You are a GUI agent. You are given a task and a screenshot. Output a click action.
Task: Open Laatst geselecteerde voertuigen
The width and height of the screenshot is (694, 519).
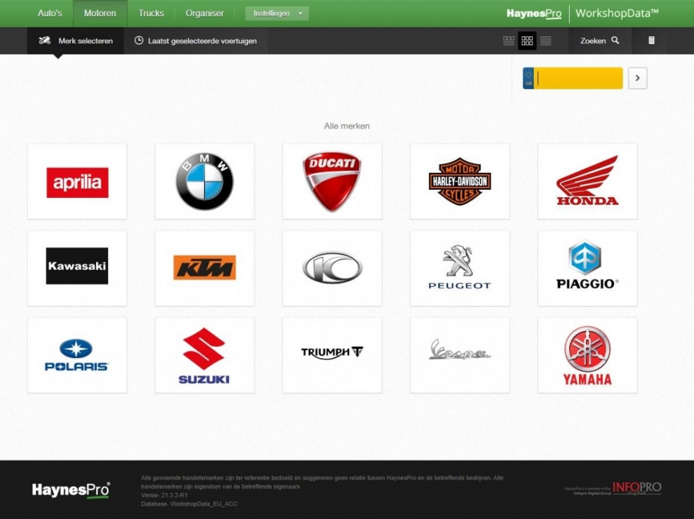pyautogui.click(x=195, y=41)
